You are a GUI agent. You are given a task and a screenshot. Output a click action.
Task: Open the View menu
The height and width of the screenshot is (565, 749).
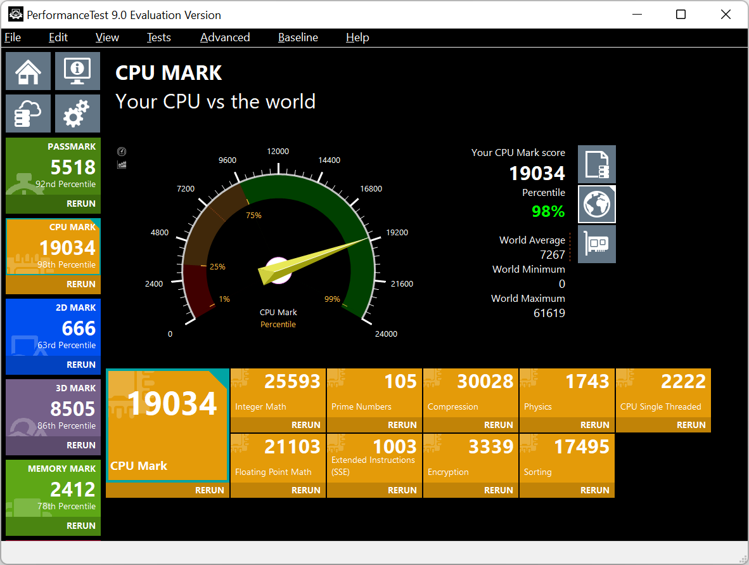(107, 37)
